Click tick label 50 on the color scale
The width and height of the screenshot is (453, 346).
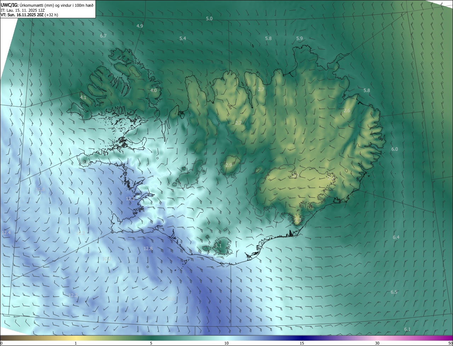[x=450, y=343]
